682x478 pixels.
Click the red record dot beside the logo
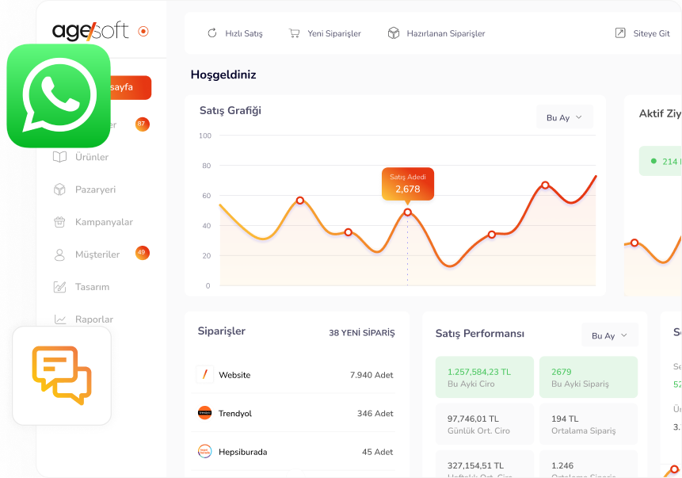click(143, 32)
